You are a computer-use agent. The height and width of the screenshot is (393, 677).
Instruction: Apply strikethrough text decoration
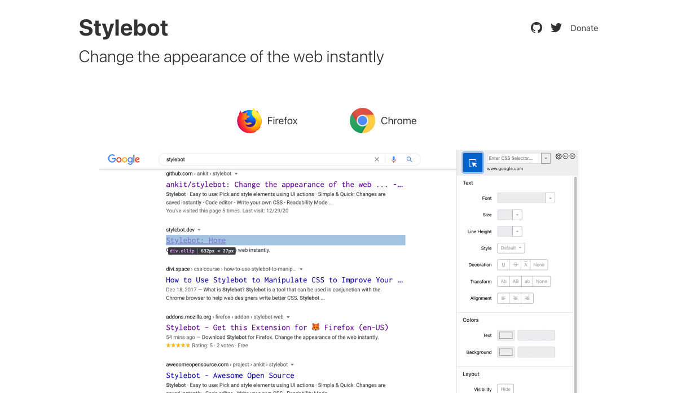[x=516, y=265]
